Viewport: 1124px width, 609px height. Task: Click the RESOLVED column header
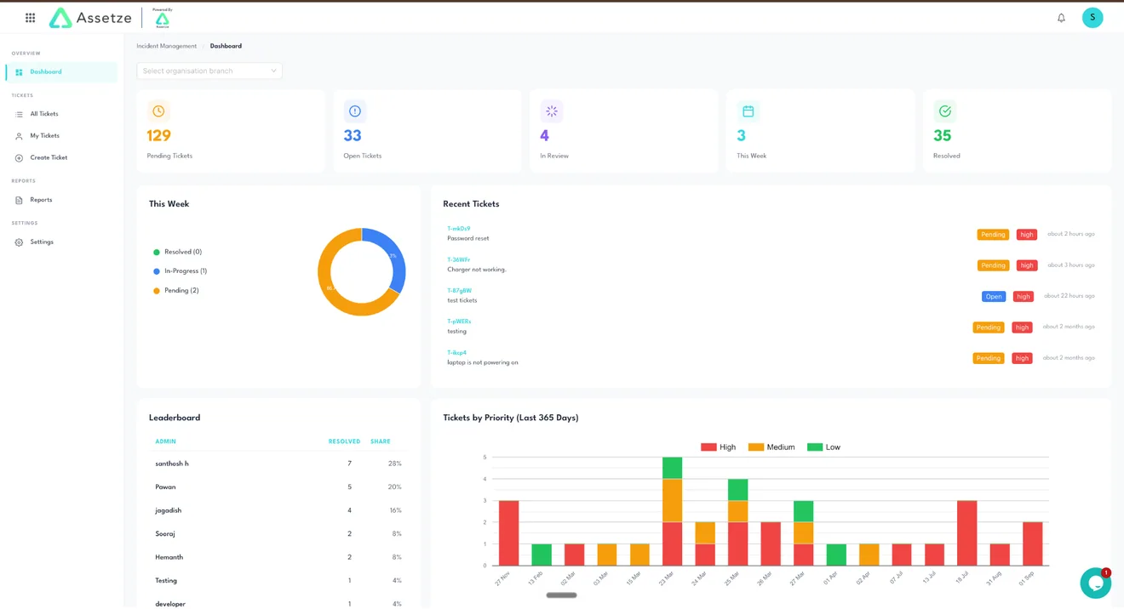tap(344, 442)
